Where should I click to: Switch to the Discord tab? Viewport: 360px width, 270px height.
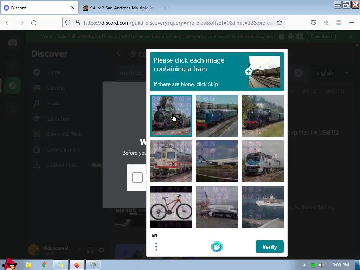[39, 8]
